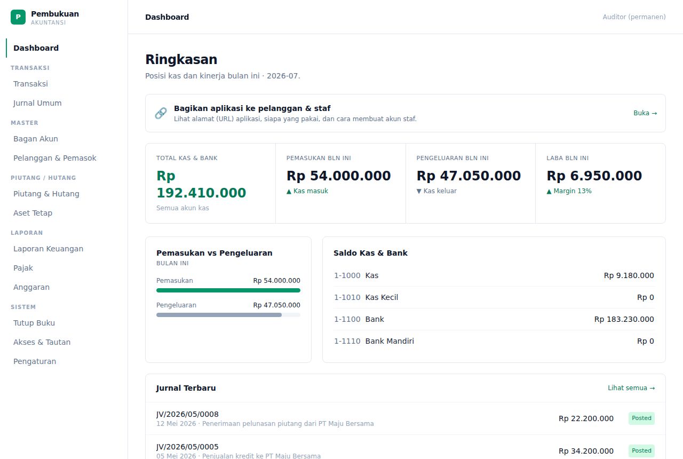Click the Rp 22.200.000 journal amount
This screenshot has width=683, height=459.
click(586, 418)
